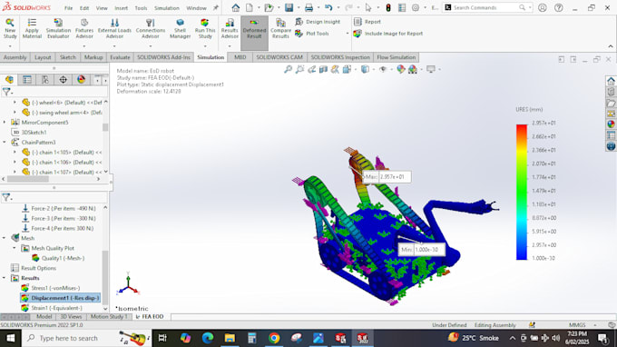Click the URES color legend bar
The image size is (617, 347).
point(522,193)
